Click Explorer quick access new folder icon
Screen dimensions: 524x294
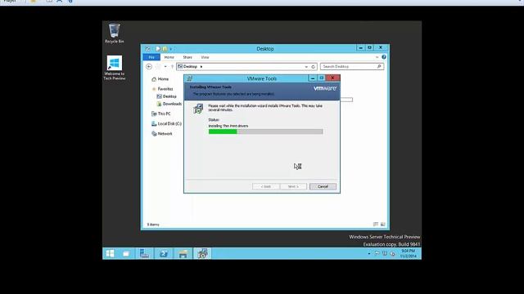(x=164, y=49)
